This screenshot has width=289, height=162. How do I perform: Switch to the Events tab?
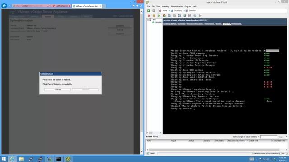tap(219, 24)
